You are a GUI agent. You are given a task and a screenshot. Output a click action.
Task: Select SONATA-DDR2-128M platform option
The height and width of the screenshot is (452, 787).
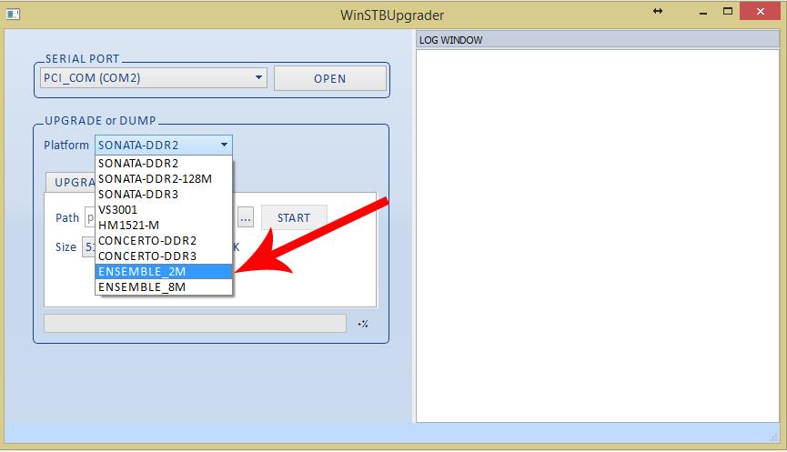click(164, 179)
